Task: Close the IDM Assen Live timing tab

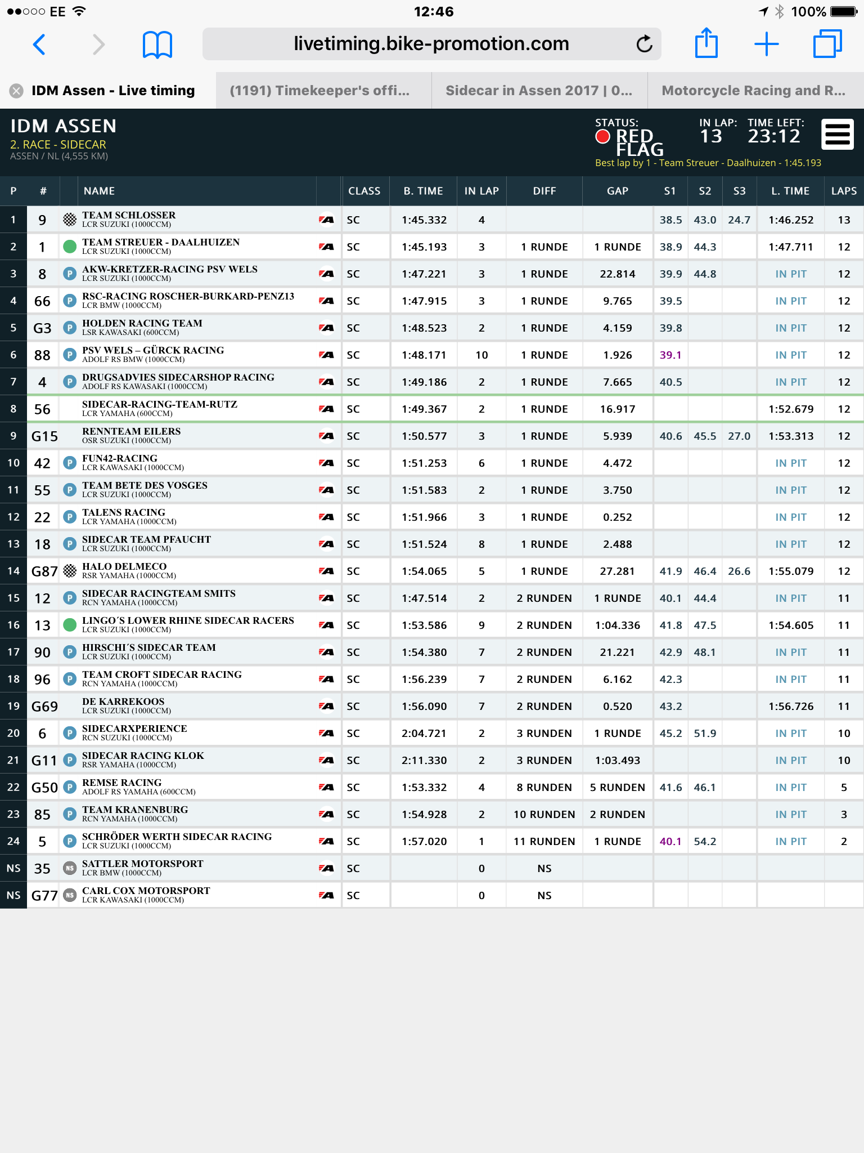Action: [x=17, y=91]
